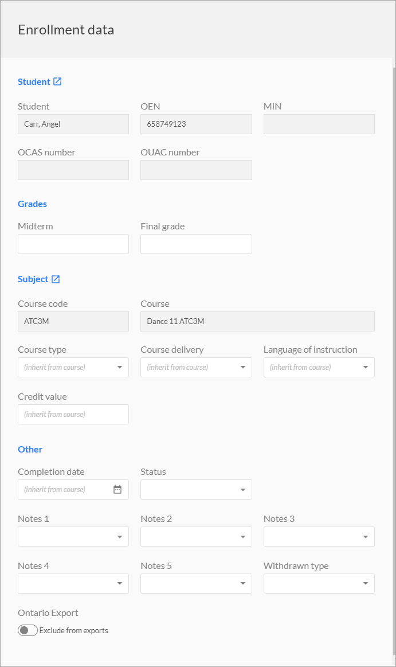Open the Course delivery dropdown
396x667 pixels.
196,367
